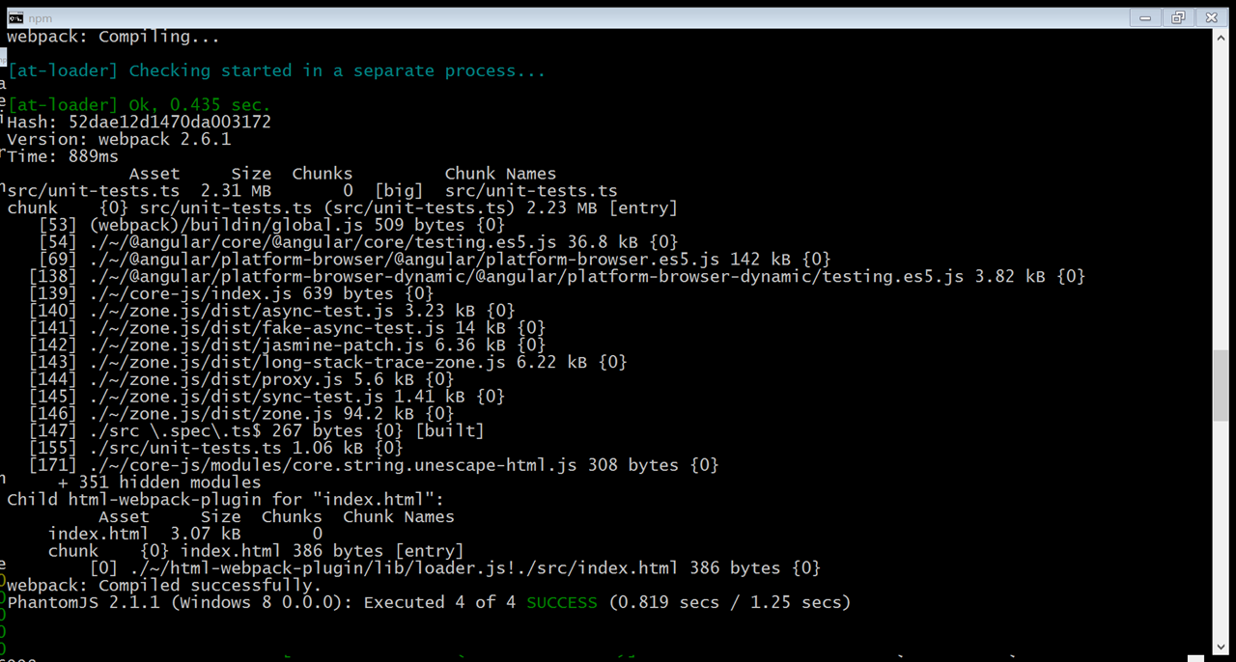Click the 'Child html-webpack-plugin' heading line
The height and width of the screenshot is (662, 1236).
tap(222, 499)
